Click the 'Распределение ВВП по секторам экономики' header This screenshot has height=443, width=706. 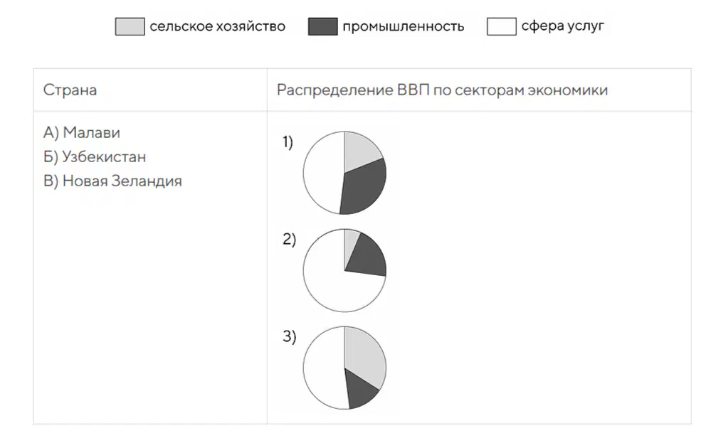(442, 90)
